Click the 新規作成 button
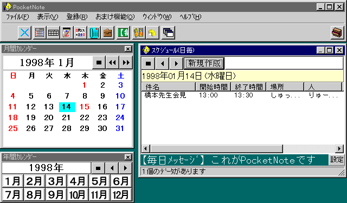This screenshot has height=203, width=347. (x=204, y=63)
